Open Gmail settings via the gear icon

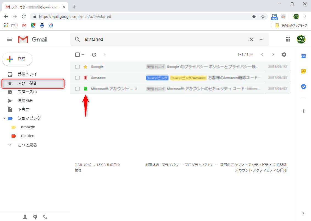[x=284, y=55]
